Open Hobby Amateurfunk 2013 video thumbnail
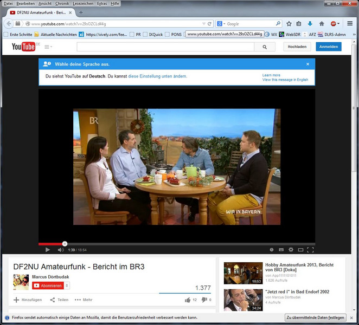Screen dimensions: 359x325 [x=243, y=273]
